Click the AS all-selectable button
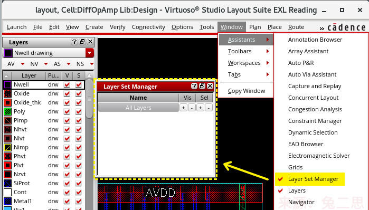Image resolution: width=369 pixels, height=210 pixels. pyautogui.click(x=57, y=64)
